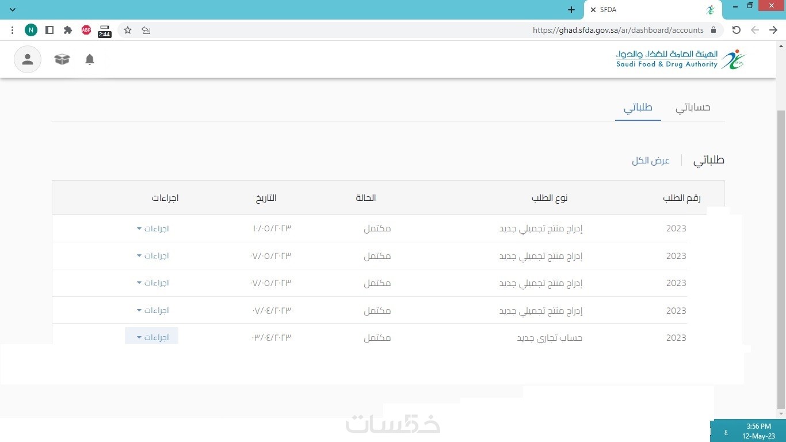
Task: Open the notifications bell icon
Action: pos(90,59)
